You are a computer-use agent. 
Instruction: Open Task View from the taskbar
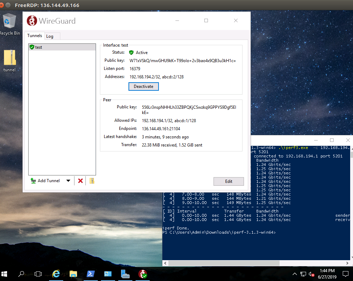point(38,274)
